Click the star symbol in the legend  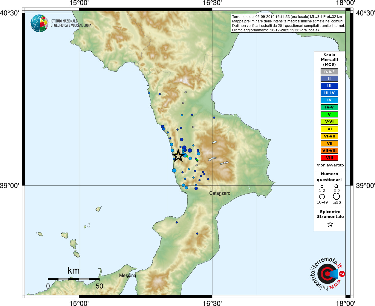(x=330, y=224)
